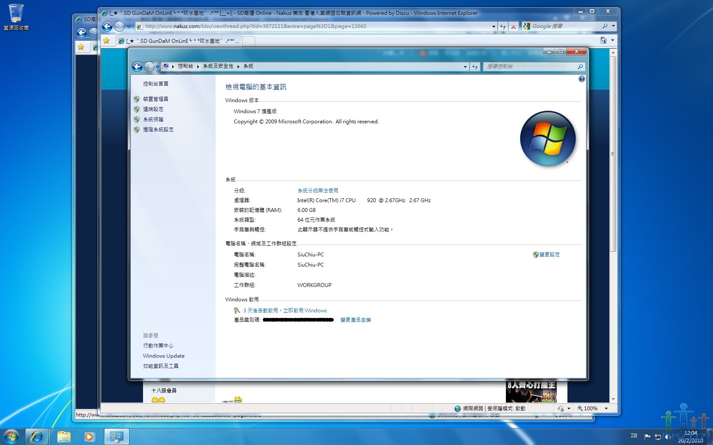713x445 pixels.
Task: Open Favorites star in front Internet Explorer window
Action: click(107, 41)
